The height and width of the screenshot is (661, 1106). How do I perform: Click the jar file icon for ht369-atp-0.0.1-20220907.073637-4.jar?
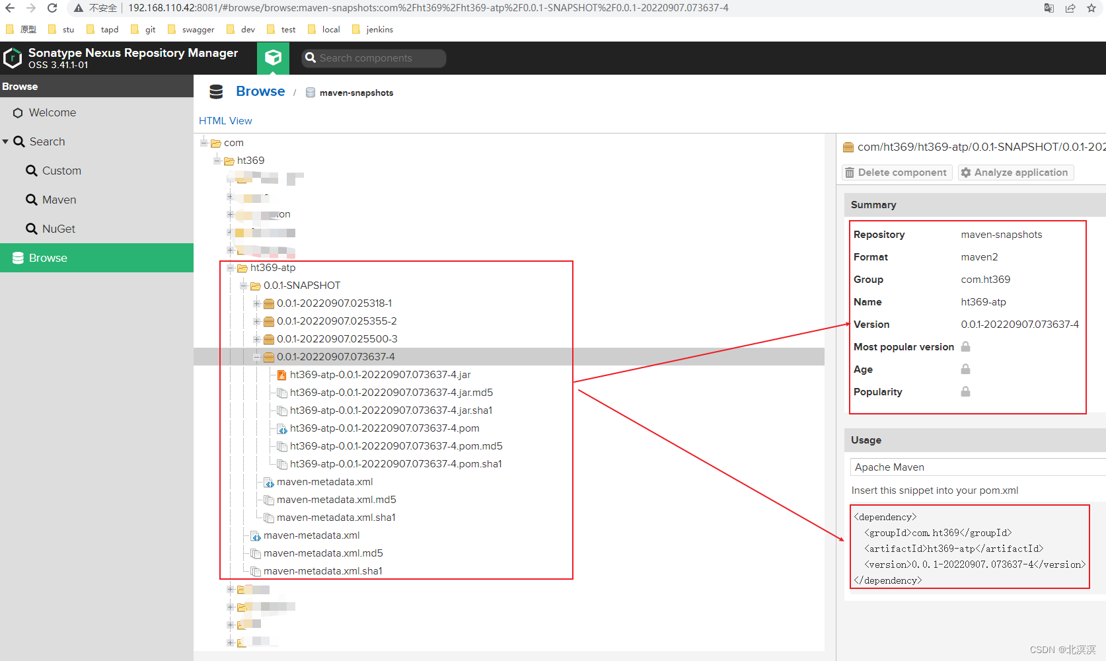pyautogui.click(x=282, y=375)
